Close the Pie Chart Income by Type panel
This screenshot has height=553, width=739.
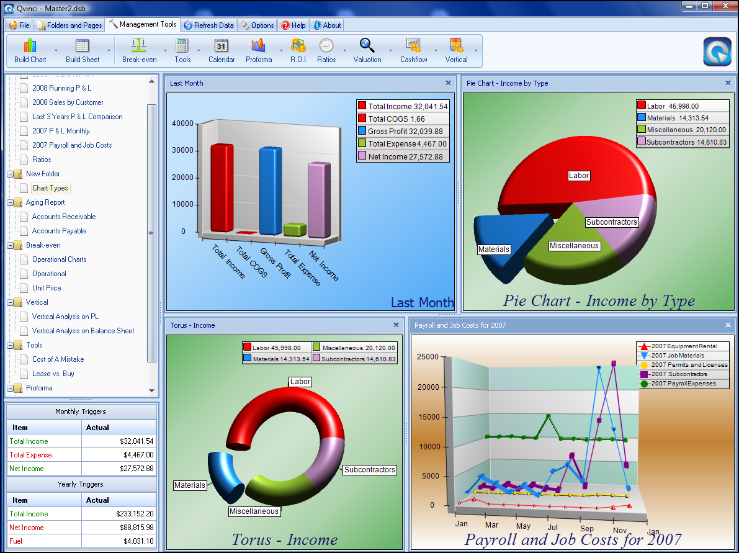pyautogui.click(x=728, y=83)
